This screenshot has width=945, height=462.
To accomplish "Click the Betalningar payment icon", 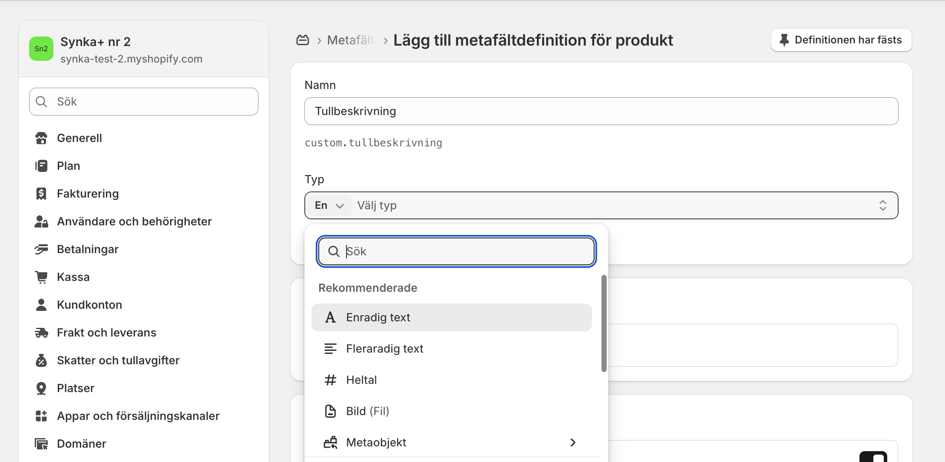I will click(41, 249).
